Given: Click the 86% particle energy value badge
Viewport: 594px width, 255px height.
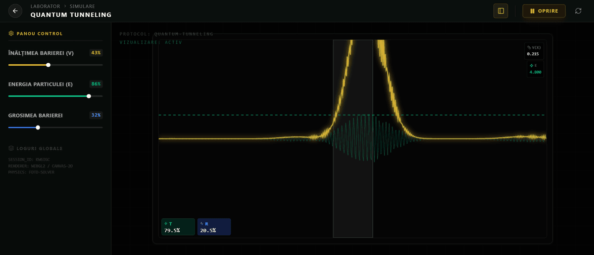Looking at the screenshot, I should coord(96,84).
